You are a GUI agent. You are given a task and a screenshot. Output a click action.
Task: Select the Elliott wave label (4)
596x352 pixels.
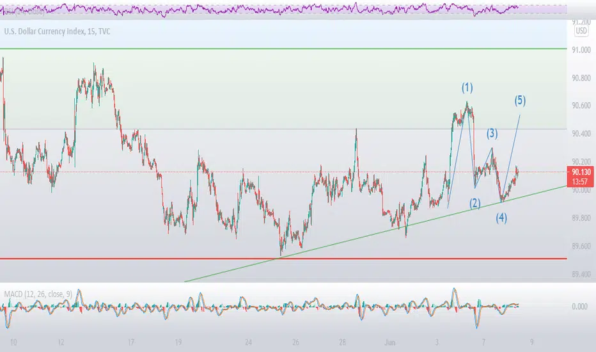pyautogui.click(x=501, y=218)
